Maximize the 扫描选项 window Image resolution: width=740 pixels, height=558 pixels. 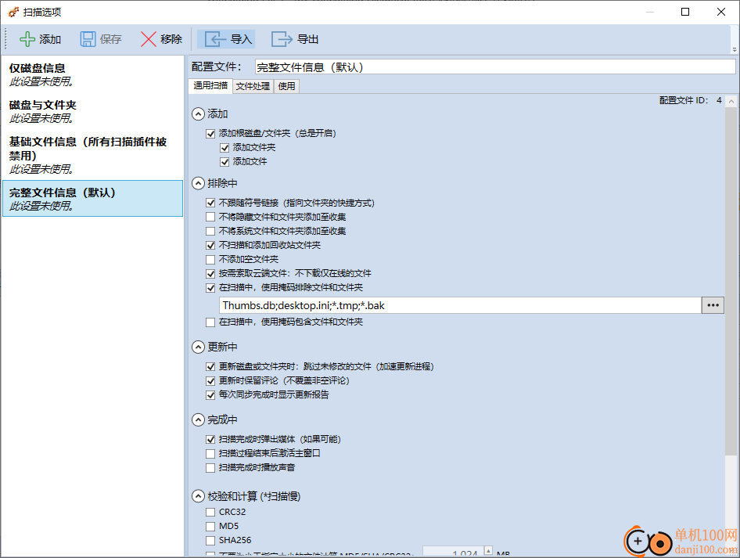685,12
